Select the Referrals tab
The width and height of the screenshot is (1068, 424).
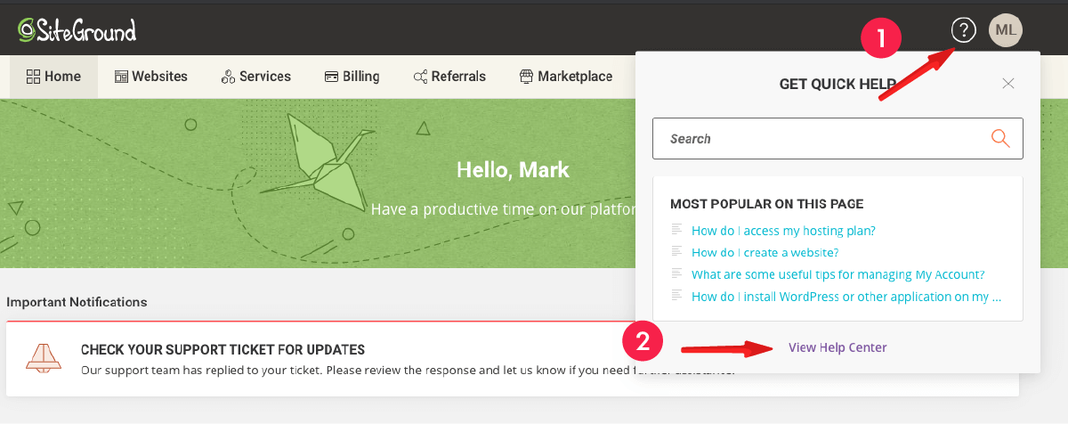(x=449, y=77)
